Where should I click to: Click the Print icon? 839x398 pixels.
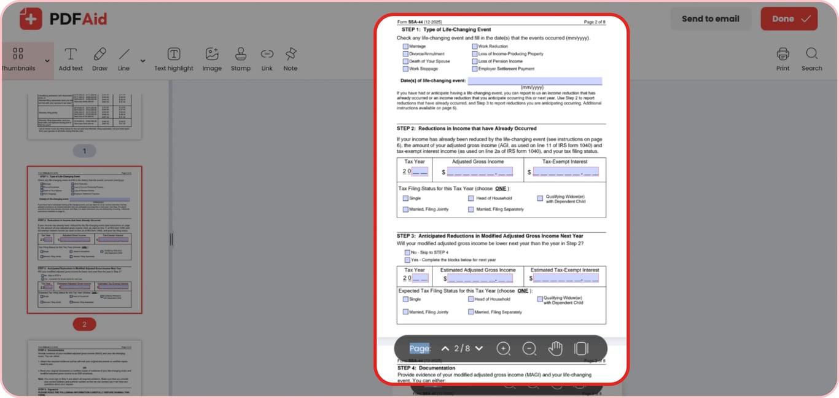(x=782, y=60)
